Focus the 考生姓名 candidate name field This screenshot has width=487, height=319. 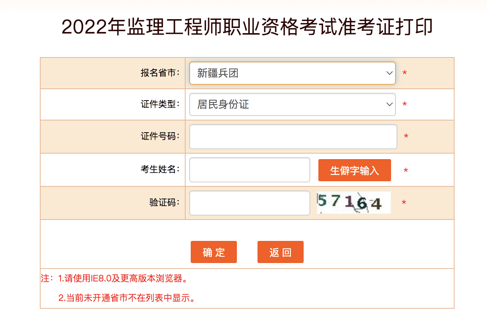(x=249, y=170)
